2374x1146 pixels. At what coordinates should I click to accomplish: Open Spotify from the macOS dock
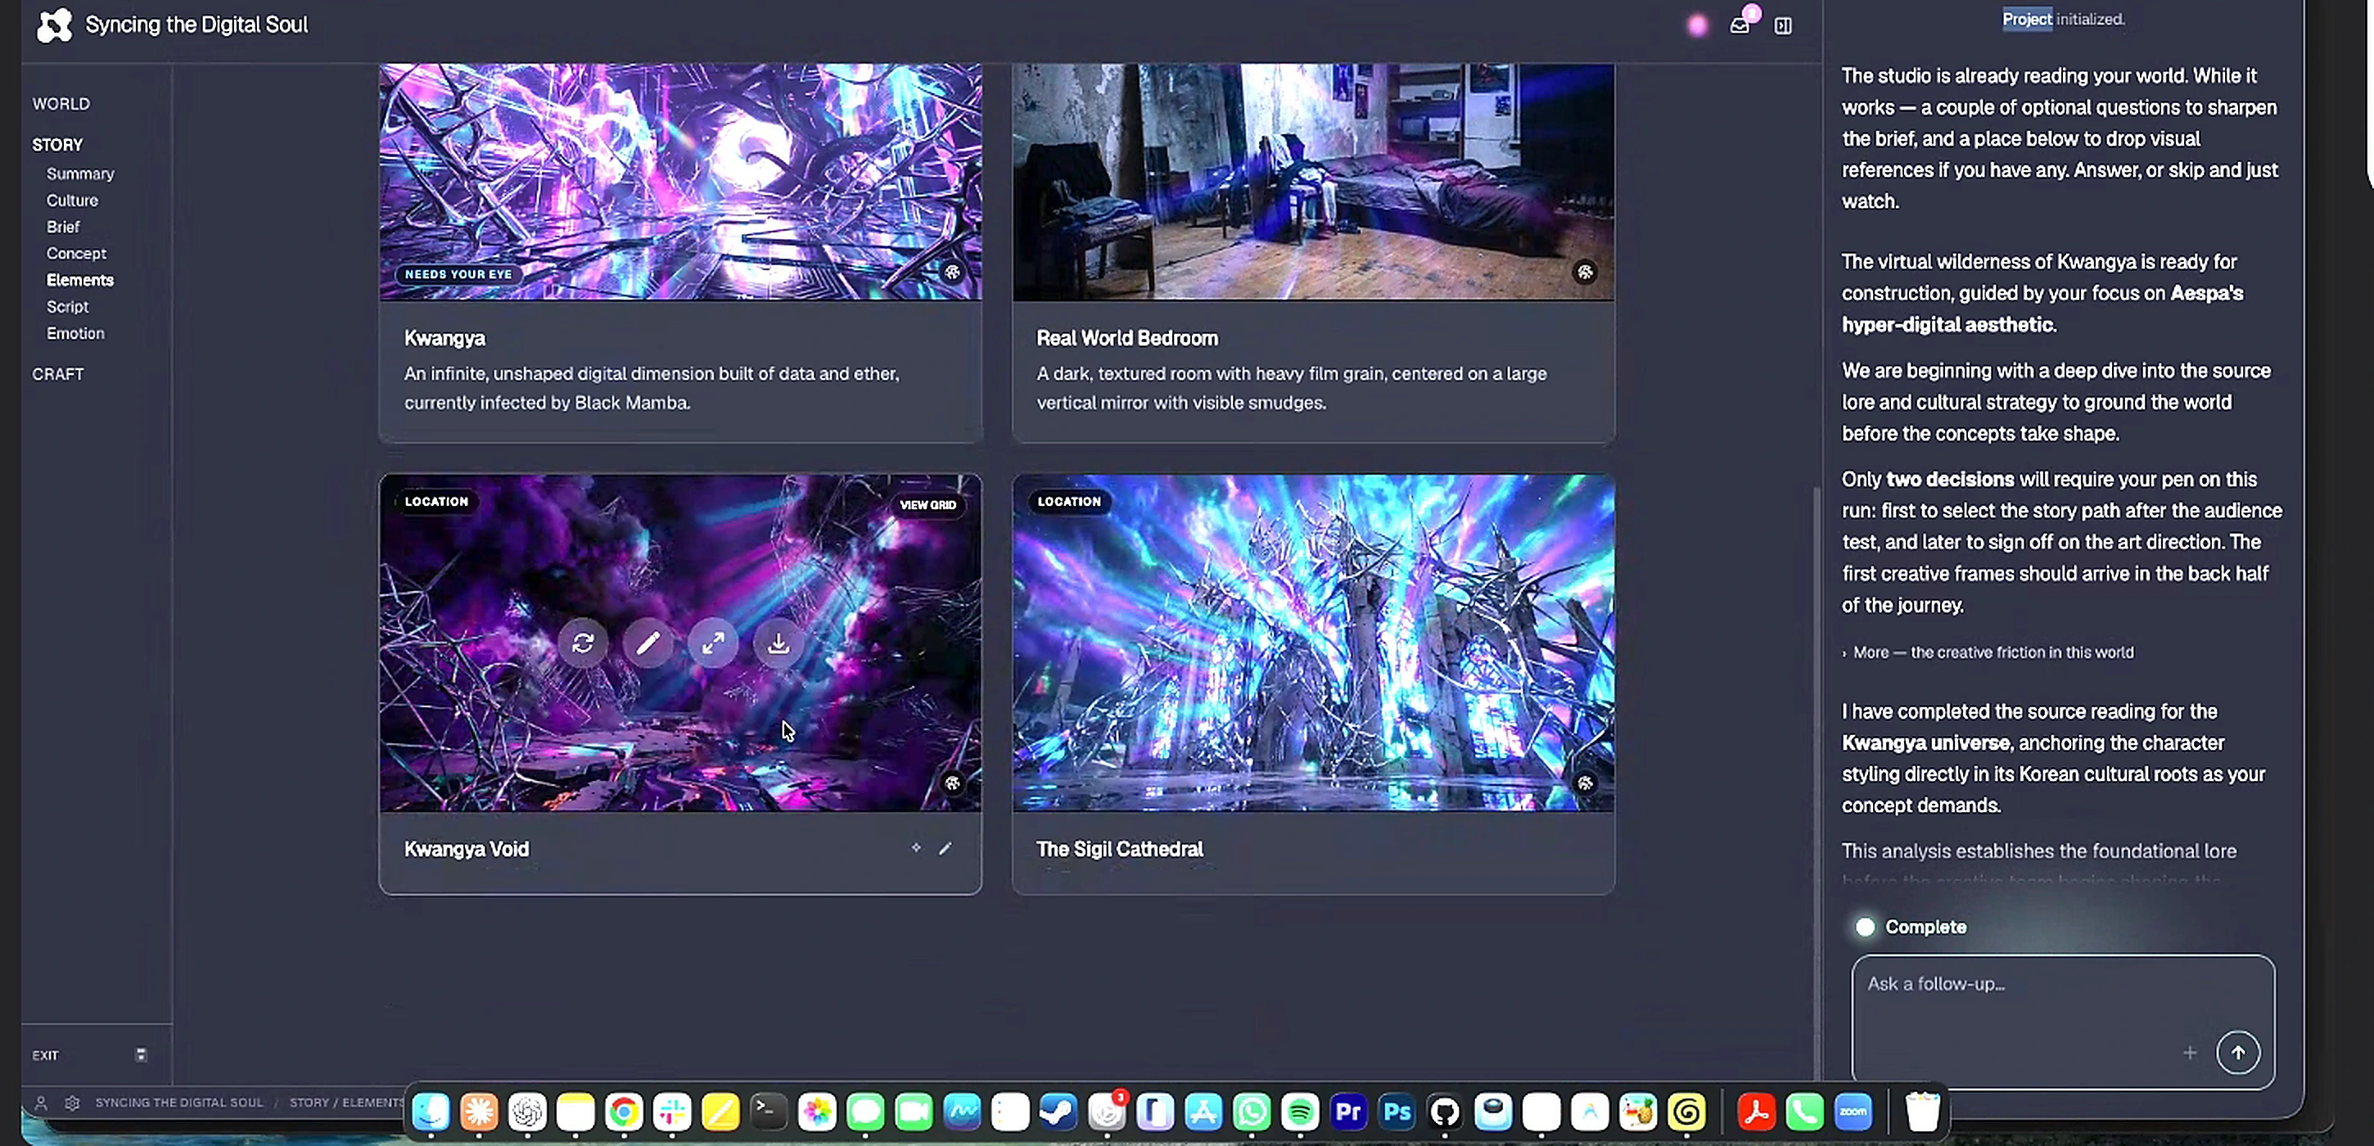[1299, 1112]
